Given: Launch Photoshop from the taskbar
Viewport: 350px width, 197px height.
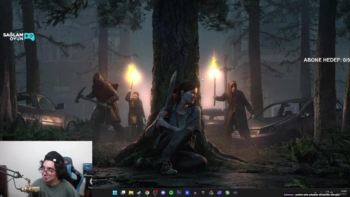Looking at the screenshot, I should [x=179, y=193].
